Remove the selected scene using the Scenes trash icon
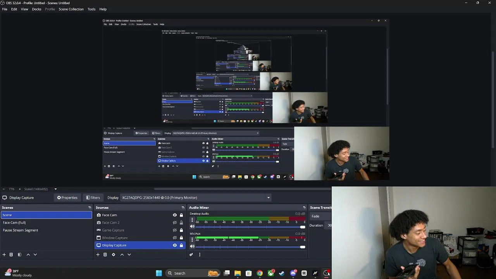The width and height of the screenshot is (496, 279). [11, 255]
